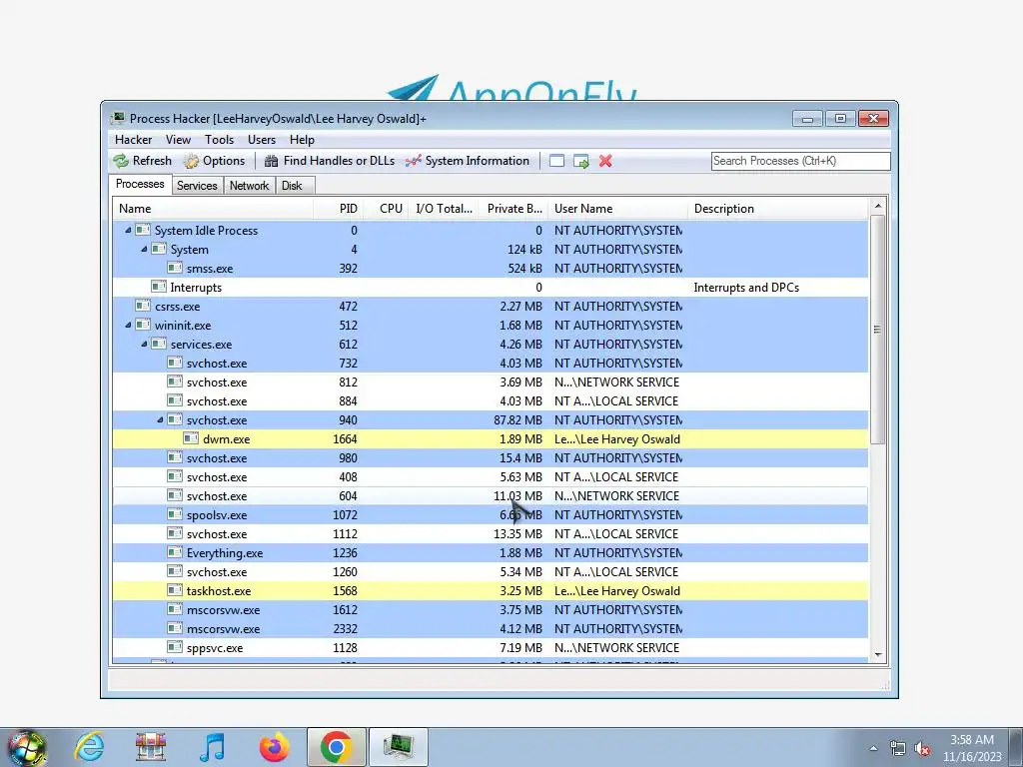Select the svchost.exe PID 812 row
The image size is (1023, 767).
pos(491,383)
